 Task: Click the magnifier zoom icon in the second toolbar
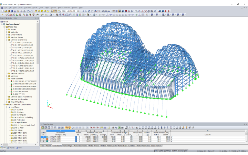[60, 15]
